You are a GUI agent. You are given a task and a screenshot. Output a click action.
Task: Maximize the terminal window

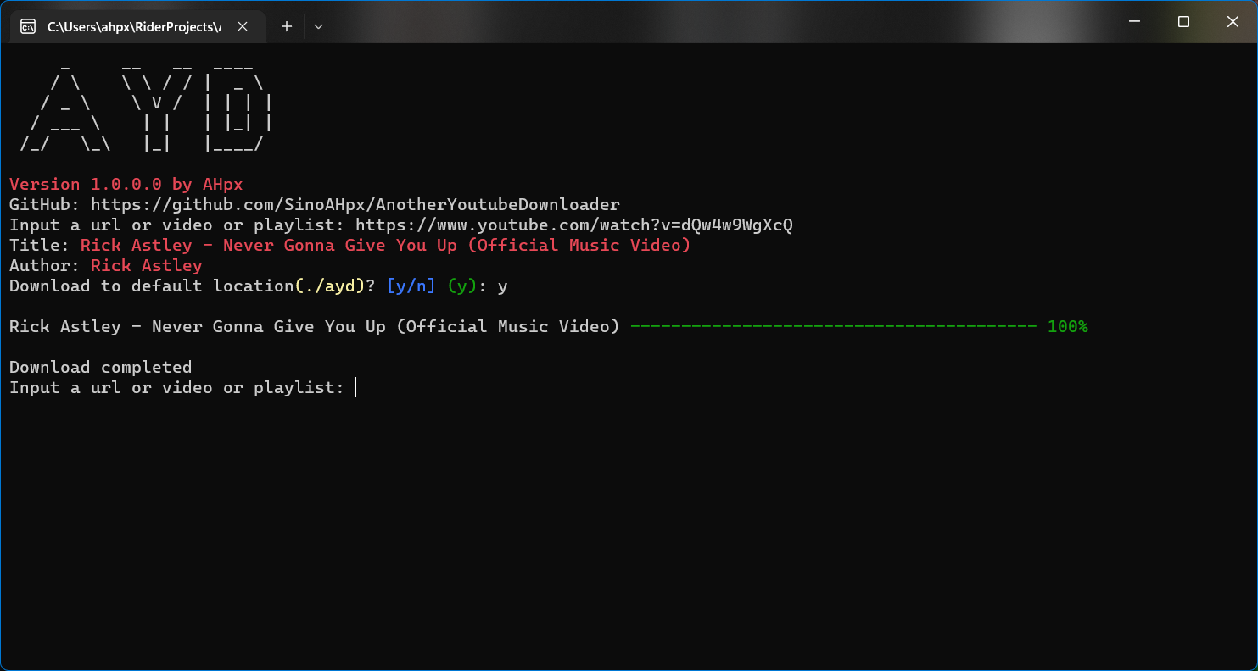tap(1183, 22)
